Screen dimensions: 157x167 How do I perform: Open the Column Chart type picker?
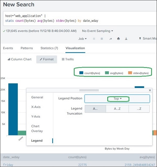click(x=20, y=59)
